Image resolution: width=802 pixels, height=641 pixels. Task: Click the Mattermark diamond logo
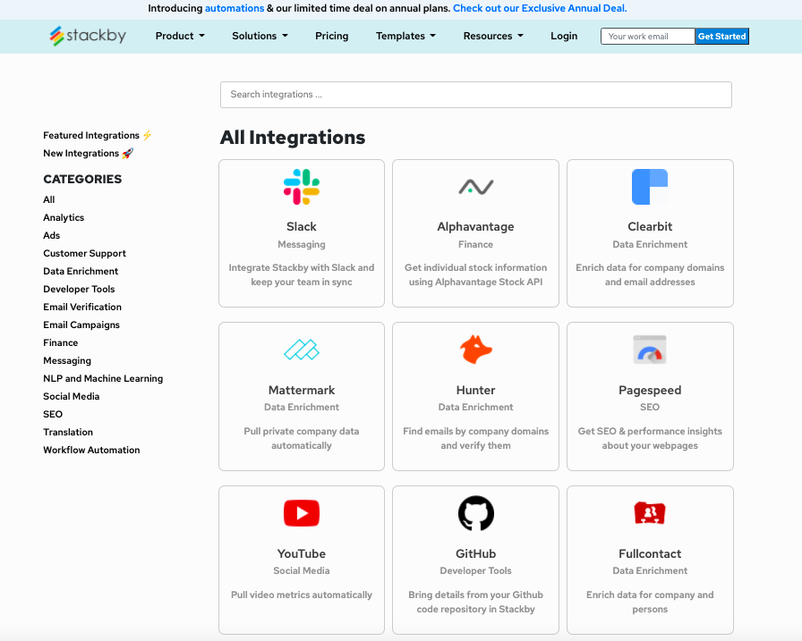[x=302, y=350]
